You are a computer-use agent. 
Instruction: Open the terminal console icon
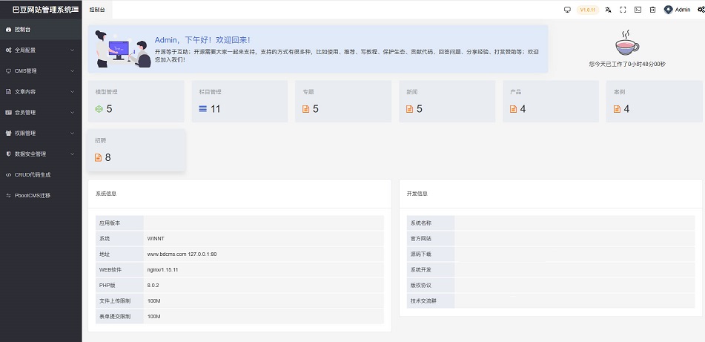(x=638, y=10)
